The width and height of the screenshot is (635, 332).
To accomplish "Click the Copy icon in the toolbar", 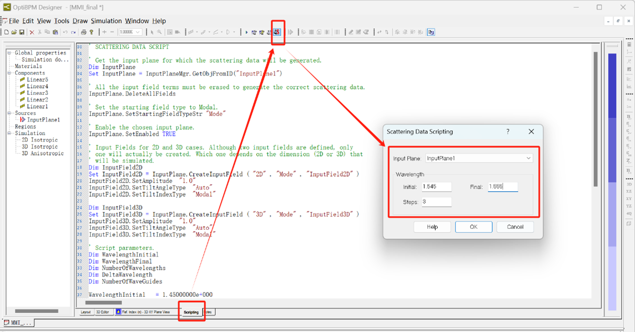I will [47, 32].
